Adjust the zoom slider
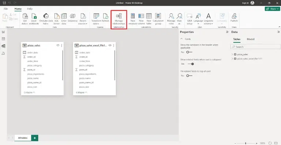 click(246, 143)
